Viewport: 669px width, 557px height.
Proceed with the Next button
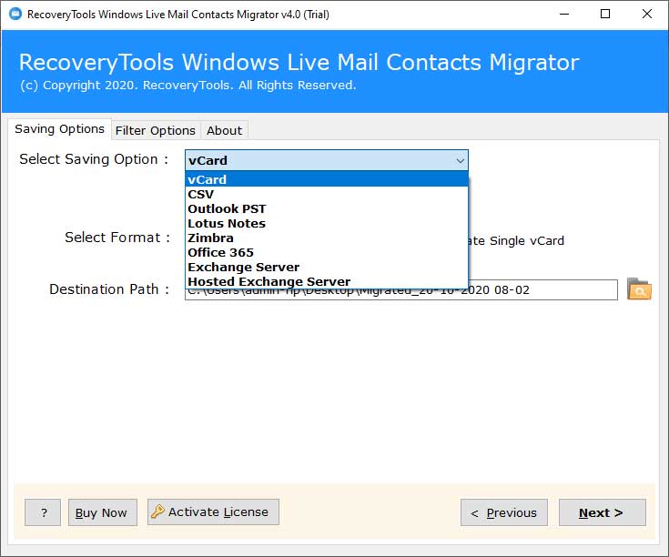pos(603,512)
